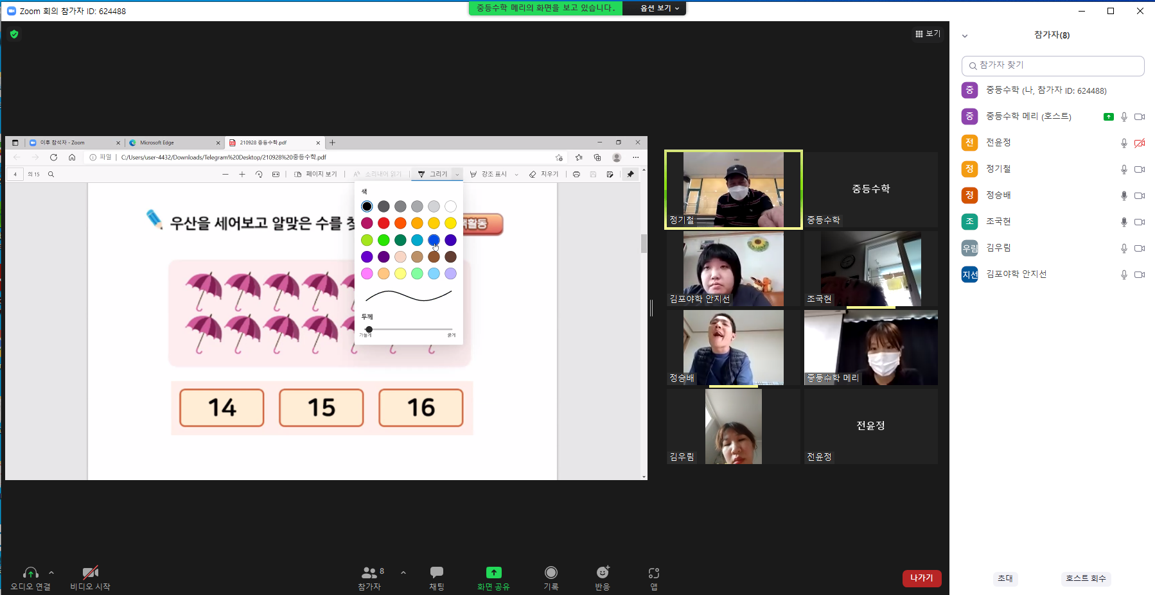Open the 채팅 chat icon
Image resolution: width=1155 pixels, height=595 pixels.
437,572
